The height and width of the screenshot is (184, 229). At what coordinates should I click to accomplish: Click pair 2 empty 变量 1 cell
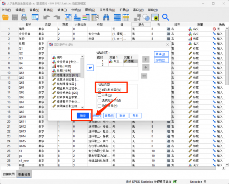(x=116, y=65)
